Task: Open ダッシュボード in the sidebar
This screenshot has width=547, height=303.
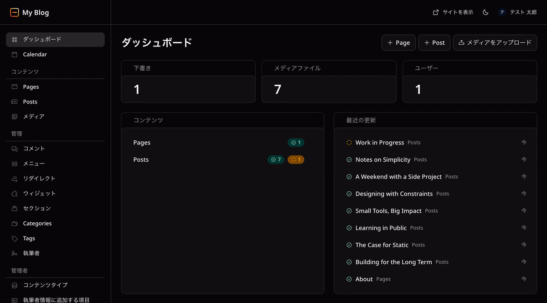Action: pyautogui.click(x=55, y=40)
